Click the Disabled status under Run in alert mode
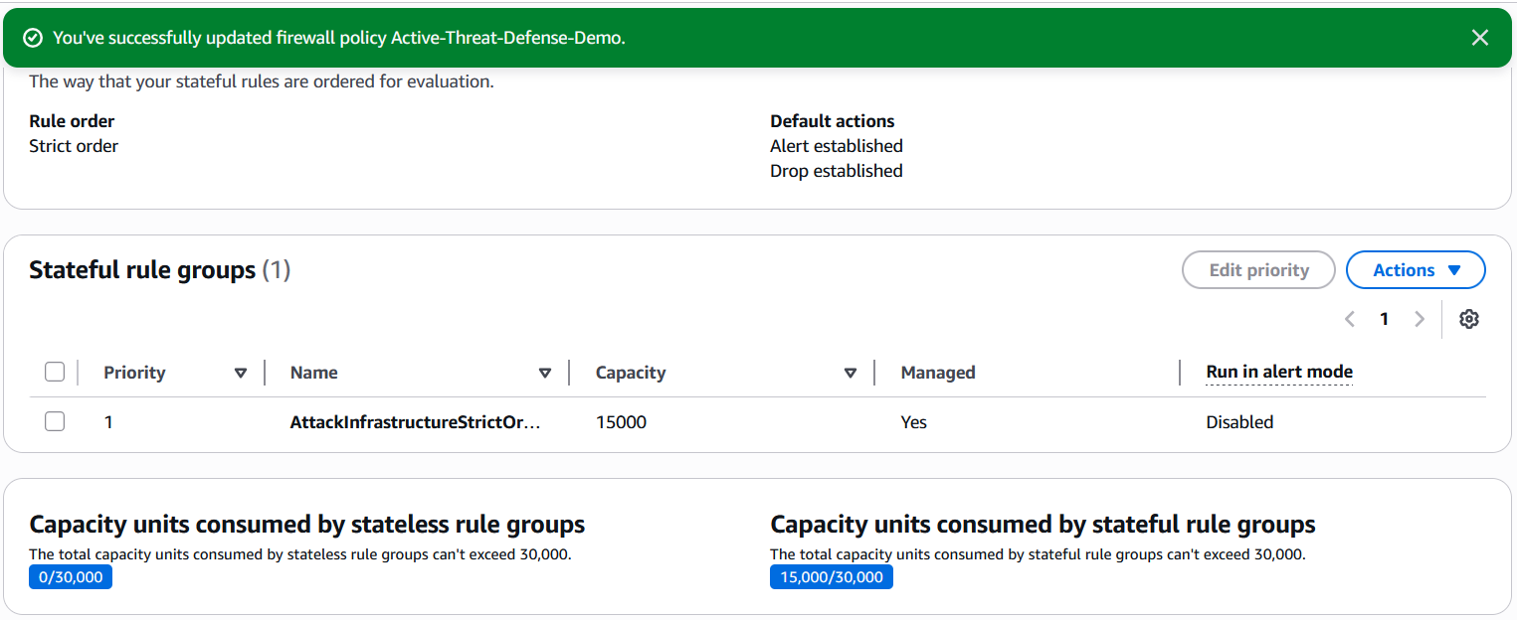 coord(1238,421)
